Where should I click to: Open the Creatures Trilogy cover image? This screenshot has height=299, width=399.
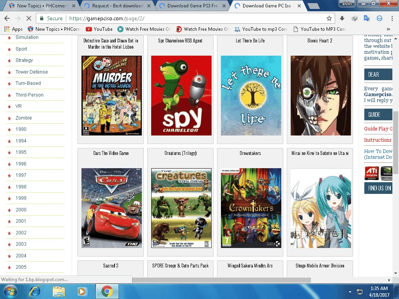point(181,208)
